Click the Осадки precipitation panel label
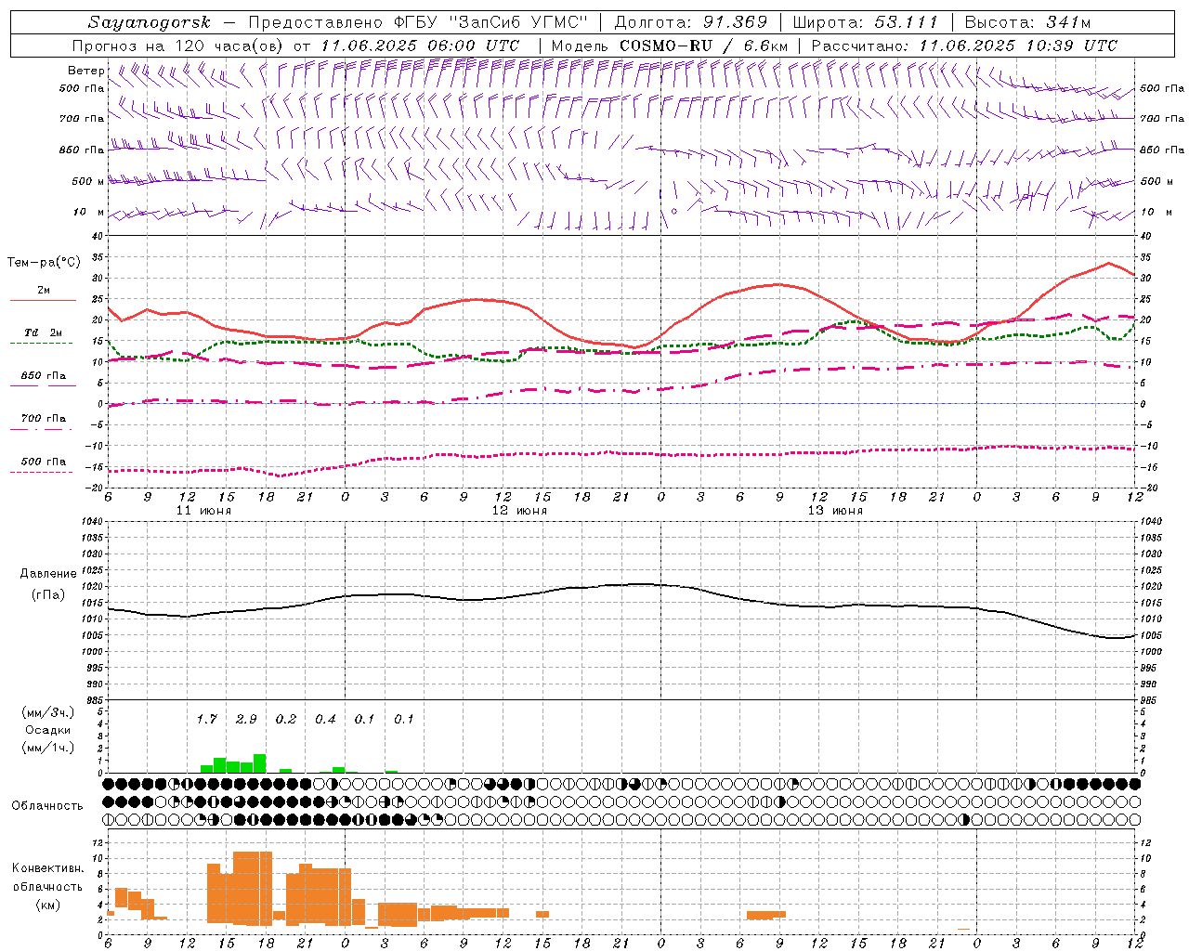Image resolution: width=1189 pixels, height=951 pixels. 47,730
